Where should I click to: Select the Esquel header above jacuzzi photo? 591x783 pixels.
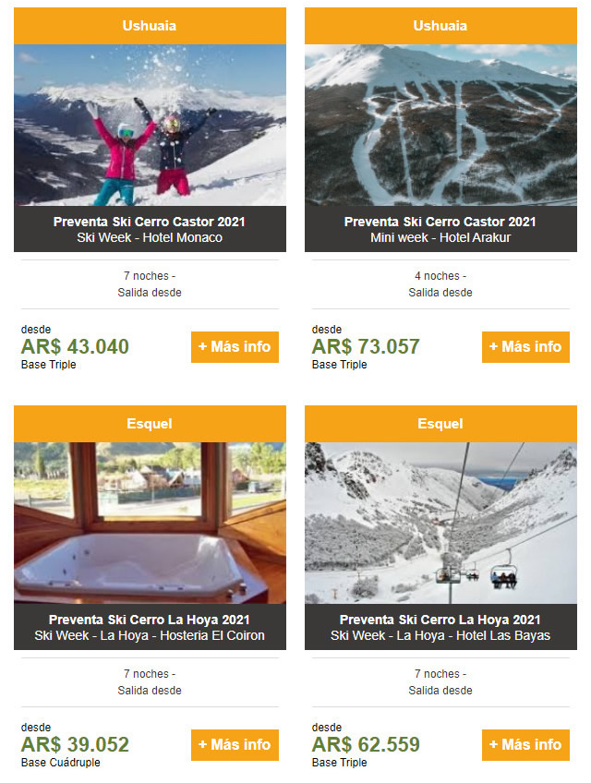pyautogui.click(x=150, y=424)
